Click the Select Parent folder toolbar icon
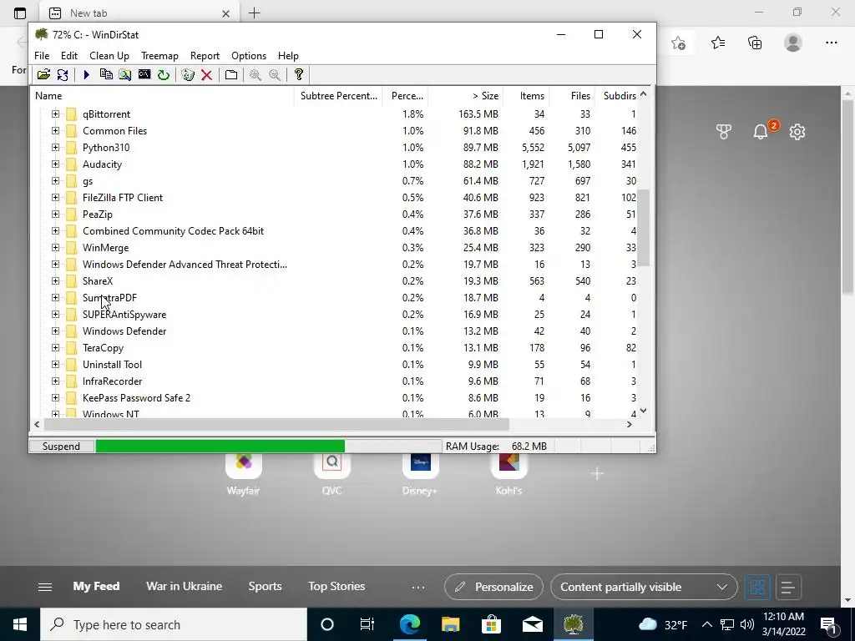This screenshot has width=855, height=641. coord(231,74)
